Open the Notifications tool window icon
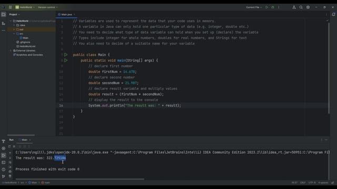 (x=333, y=14)
